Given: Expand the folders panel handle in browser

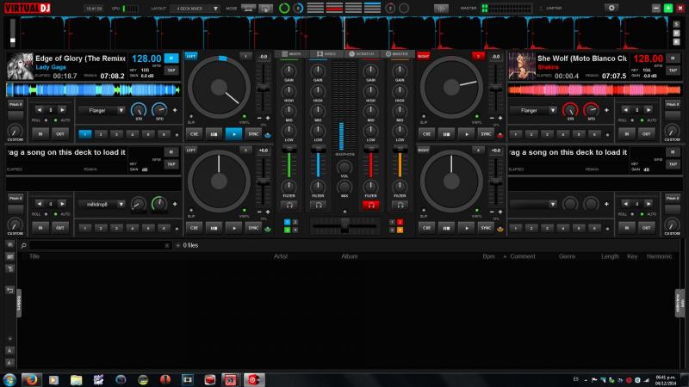Looking at the screenshot, I should pyautogui.click(x=19, y=303).
